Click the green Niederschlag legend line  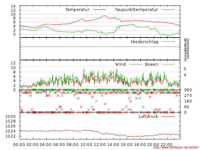point(168,42)
